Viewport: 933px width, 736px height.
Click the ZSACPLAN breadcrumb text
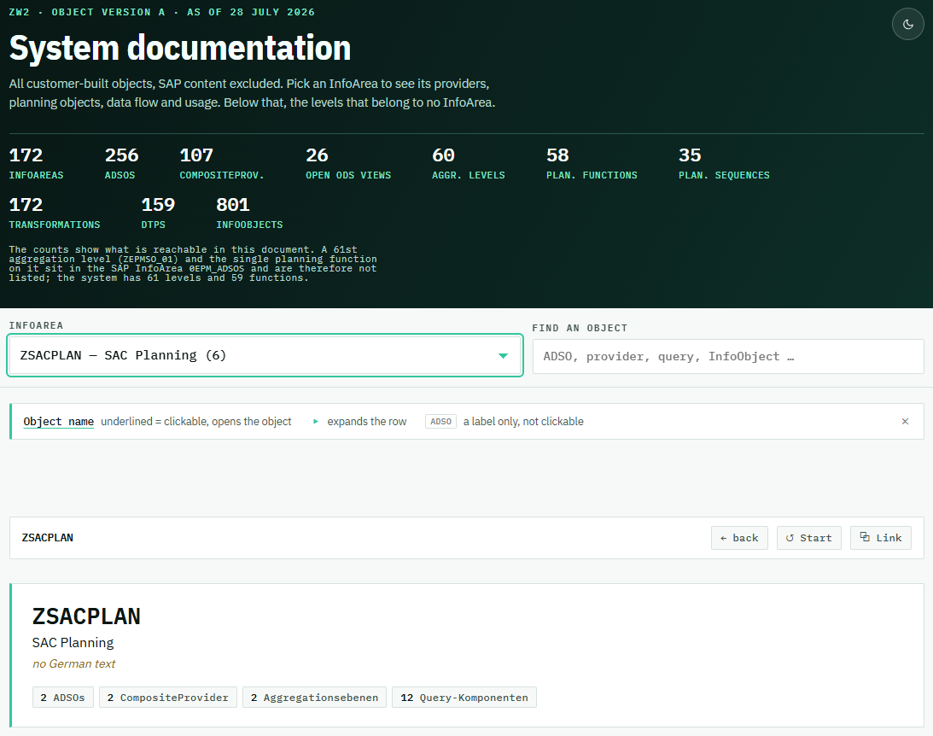pos(48,538)
